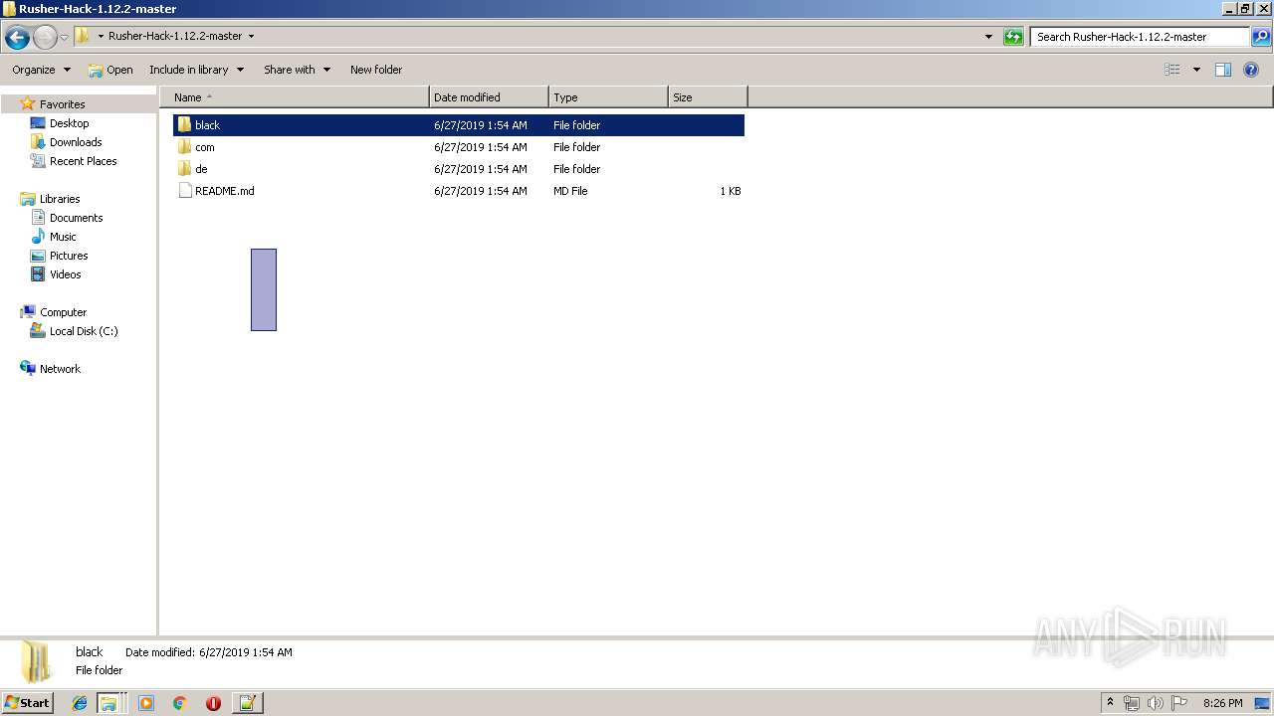This screenshot has height=716, width=1274.
Task: Toggle the preview pane
Action: pos(1223,70)
